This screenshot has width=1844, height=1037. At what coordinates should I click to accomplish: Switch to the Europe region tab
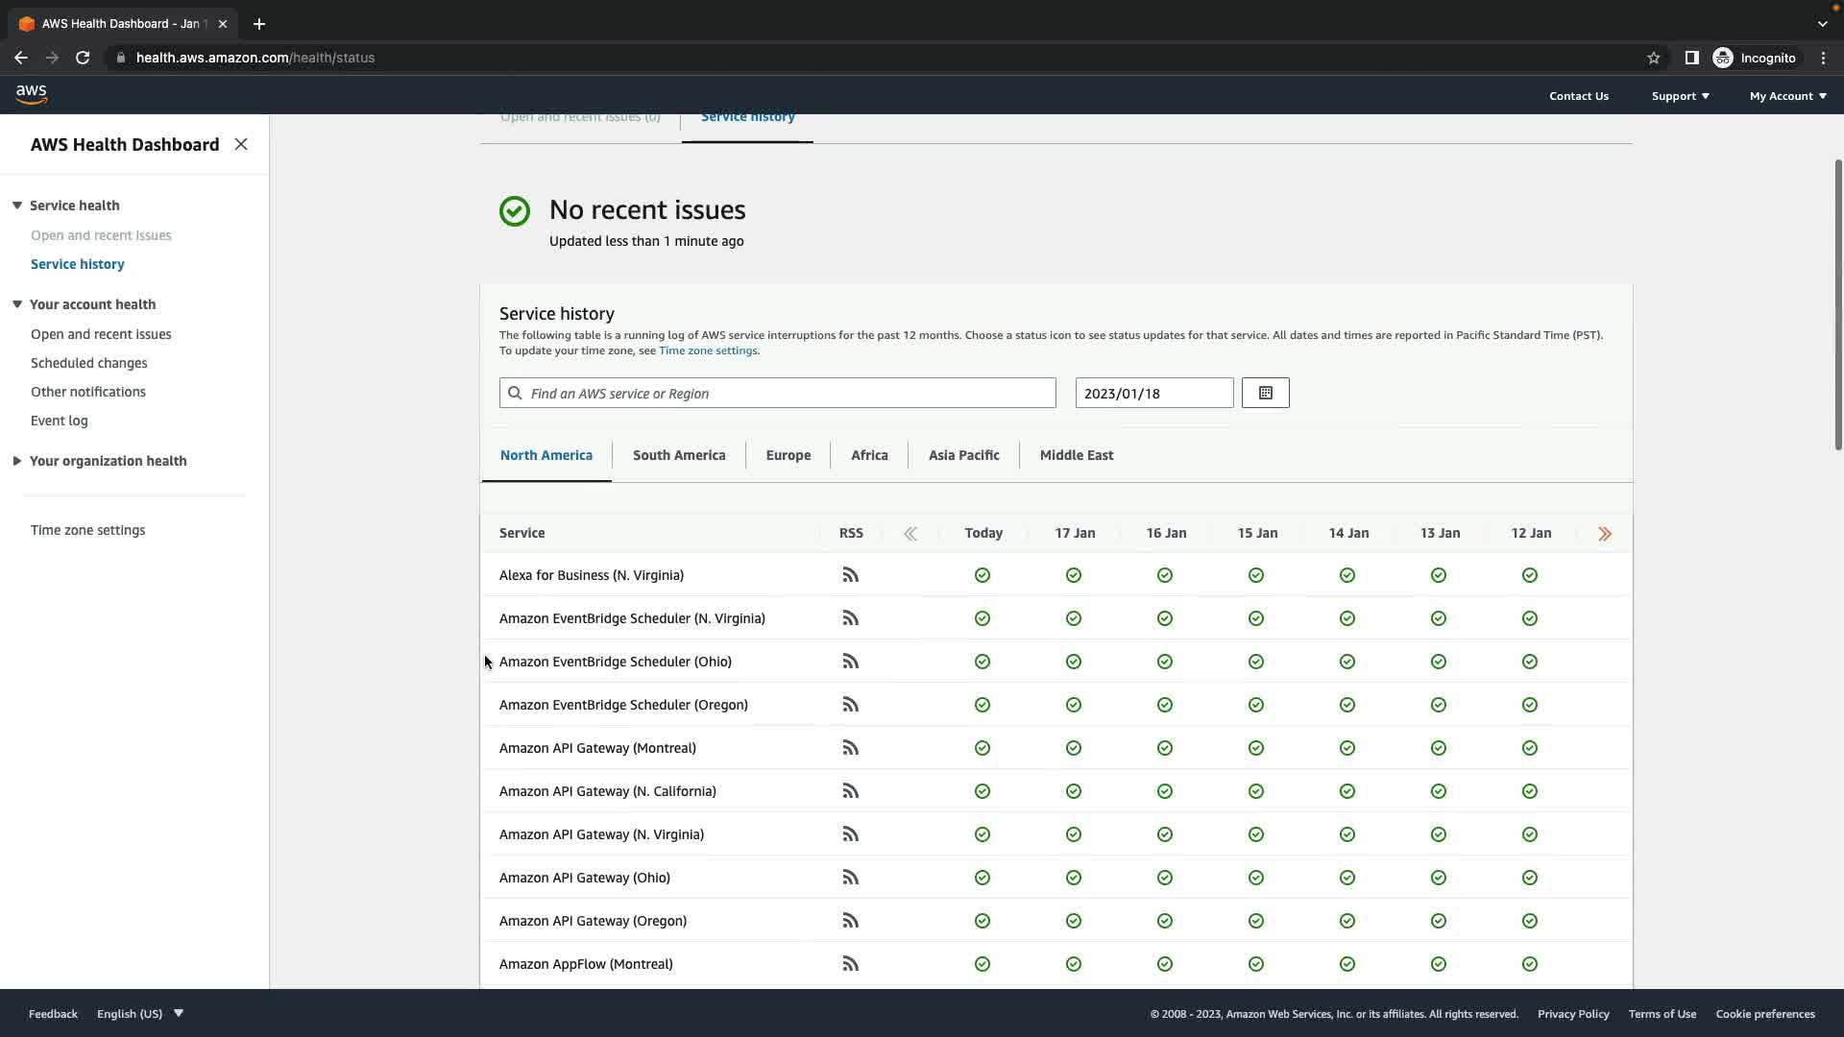coord(788,455)
